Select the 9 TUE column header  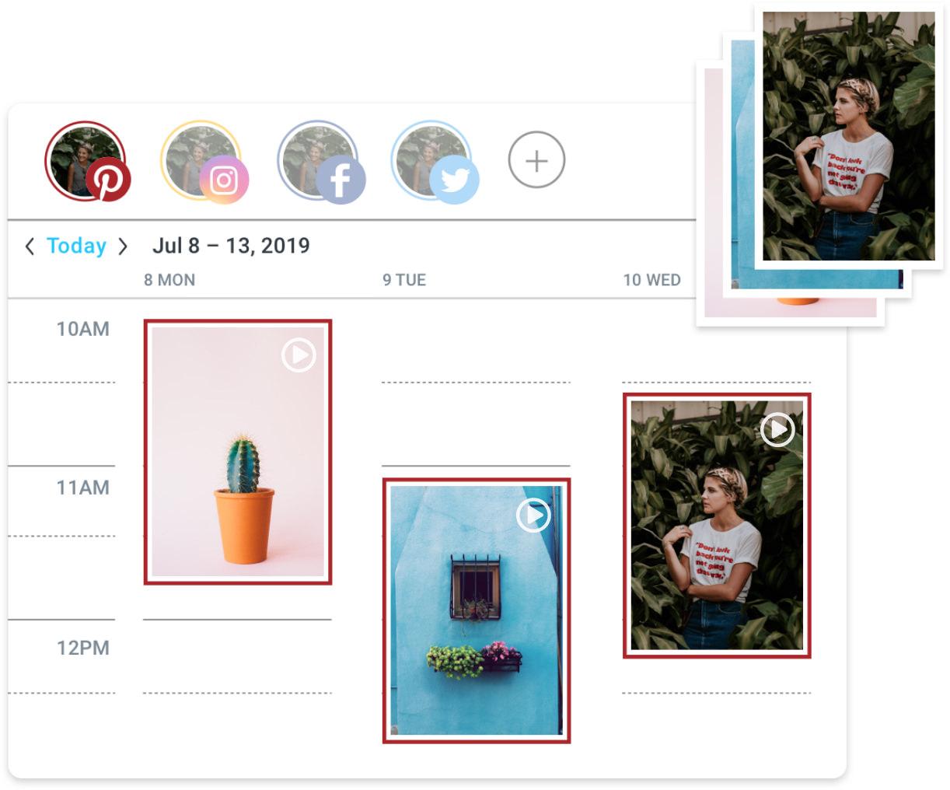(404, 280)
